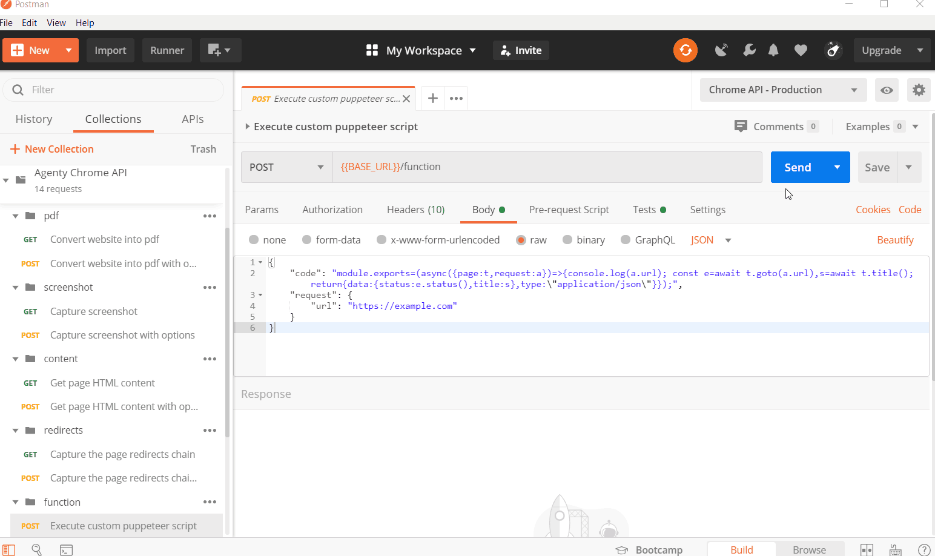The height and width of the screenshot is (556, 935).
Task: Open the wrench settings icon
Action: [749, 50]
